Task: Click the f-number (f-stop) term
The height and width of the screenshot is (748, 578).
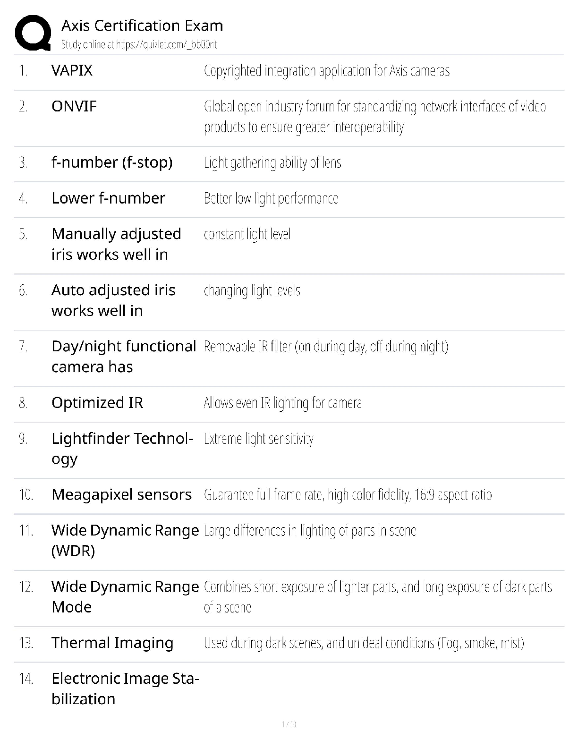Action: 112,162
